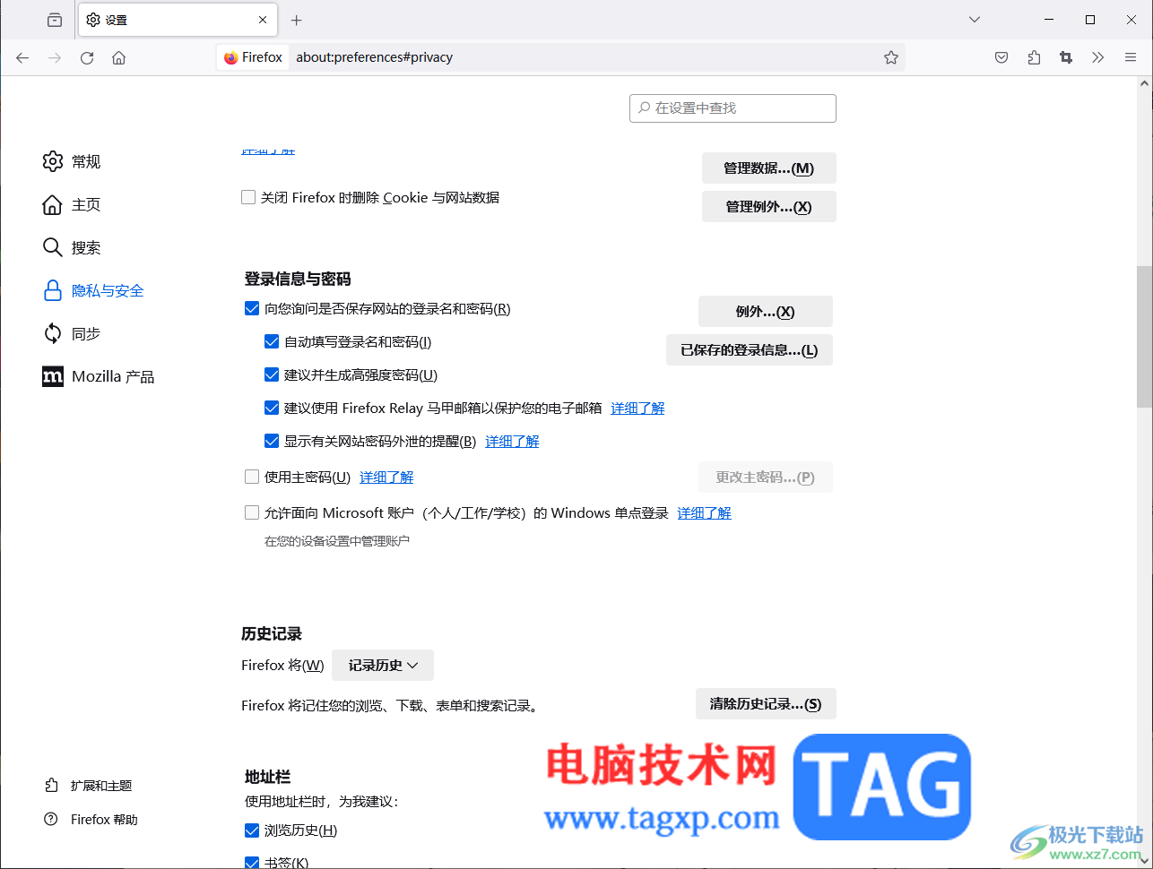Enable Windows 单点登录 for Microsoft 账户
This screenshot has width=1153, height=869.
click(252, 512)
